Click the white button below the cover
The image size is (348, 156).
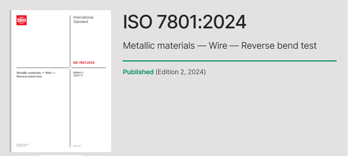(x=61, y=155)
